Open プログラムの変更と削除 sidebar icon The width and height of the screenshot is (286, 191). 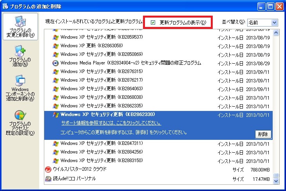click(x=20, y=27)
